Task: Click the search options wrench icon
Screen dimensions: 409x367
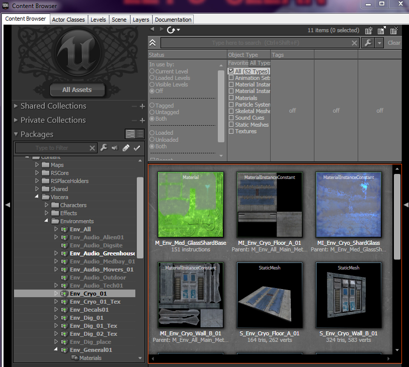Action: click(368, 43)
